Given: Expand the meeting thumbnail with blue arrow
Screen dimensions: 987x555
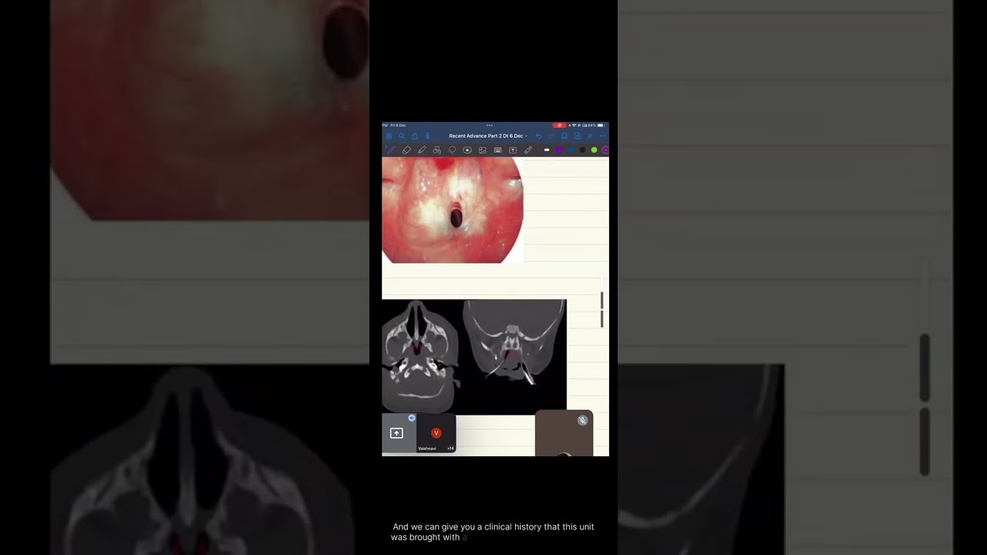Looking at the screenshot, I should pos(412,418).
